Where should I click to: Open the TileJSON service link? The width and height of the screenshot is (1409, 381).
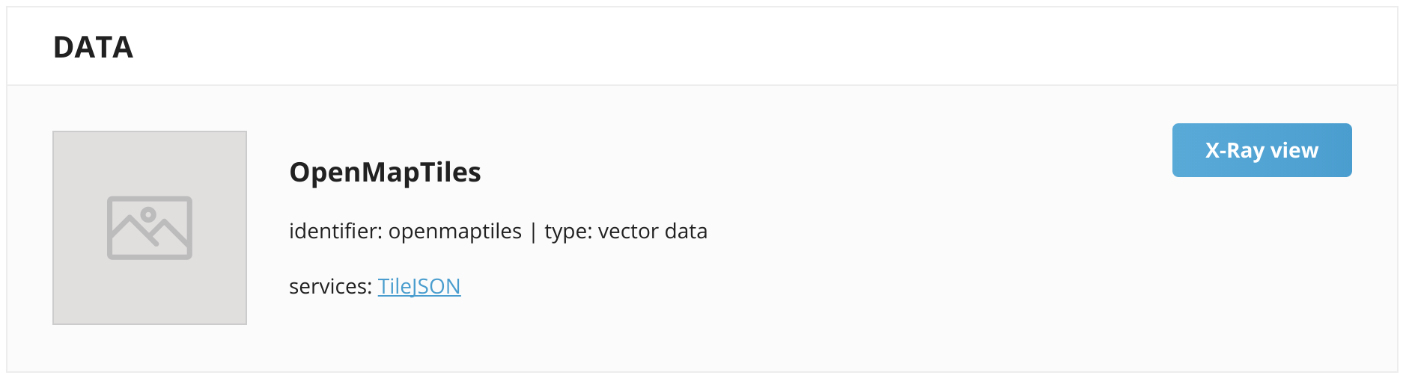(x=419, y=286)
